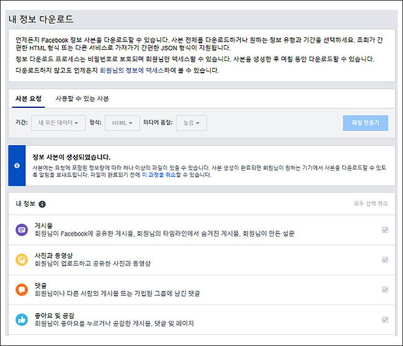Click the 게시물 row title

(43, 226)
